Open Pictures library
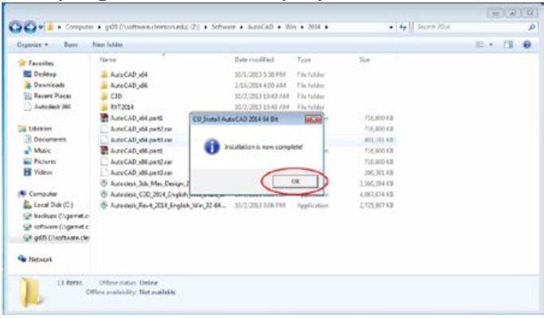Image resolution: width=544 pixels, height=318 pixels. coord(45,161)
